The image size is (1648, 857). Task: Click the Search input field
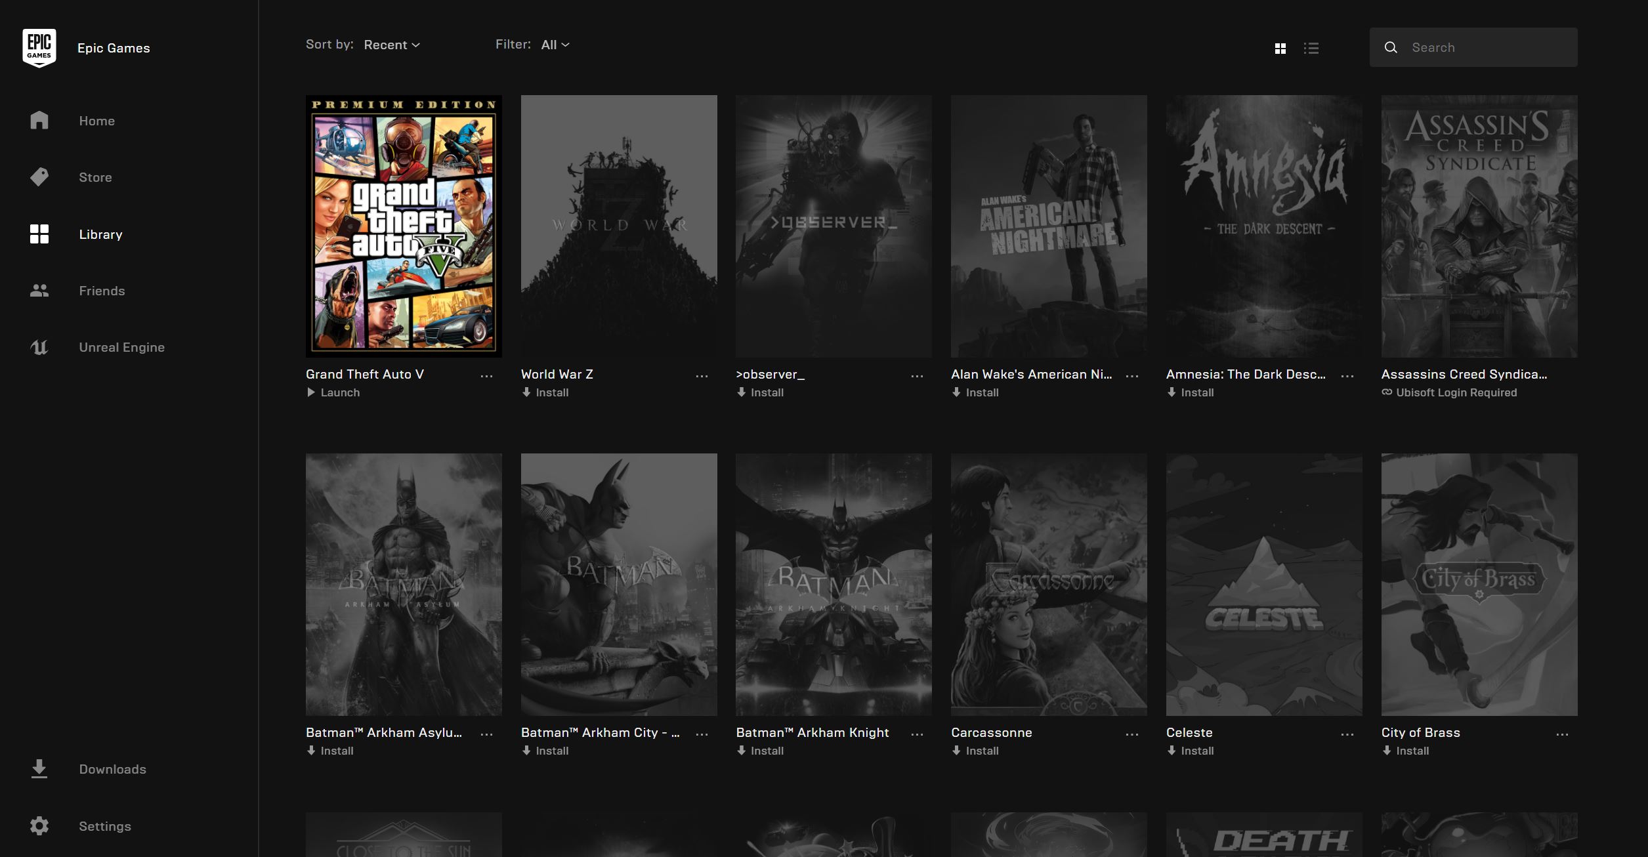click(1473, 47)
